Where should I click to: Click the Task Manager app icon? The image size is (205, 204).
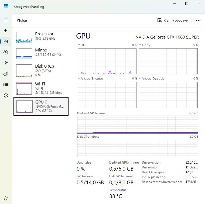tap(6, 6)
